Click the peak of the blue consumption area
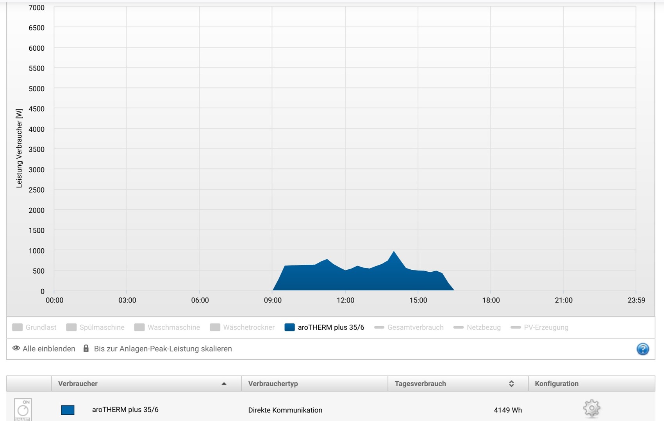Screen dimensions: 664x421 (394, 253)
